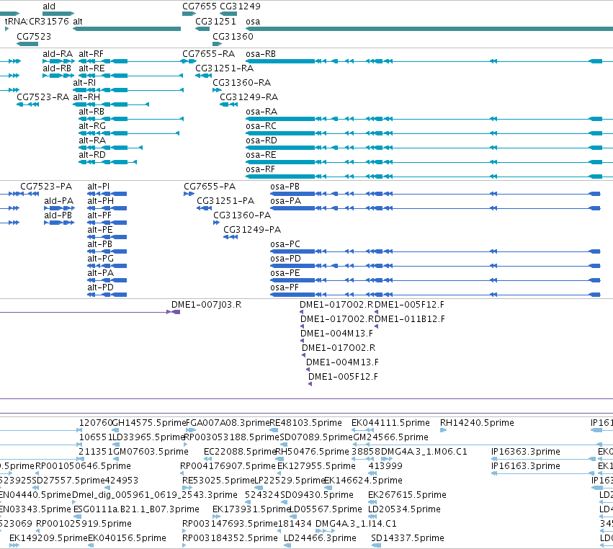Select transcript ald-RA label

click(58, 53)
